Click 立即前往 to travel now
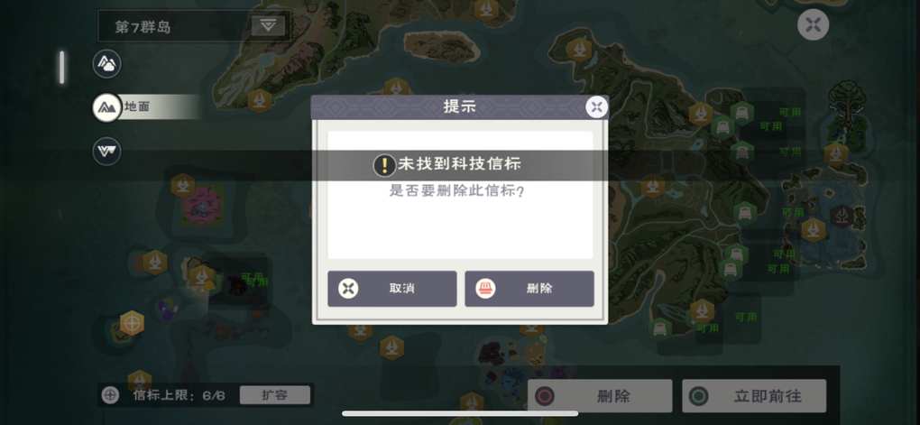The width and height of the screenshot is (920, 425). point(754,395)
